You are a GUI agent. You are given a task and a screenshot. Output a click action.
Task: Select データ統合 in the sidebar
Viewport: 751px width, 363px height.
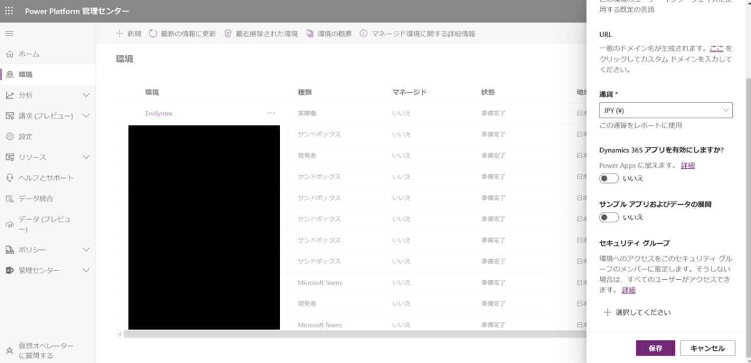coord(48,199)
